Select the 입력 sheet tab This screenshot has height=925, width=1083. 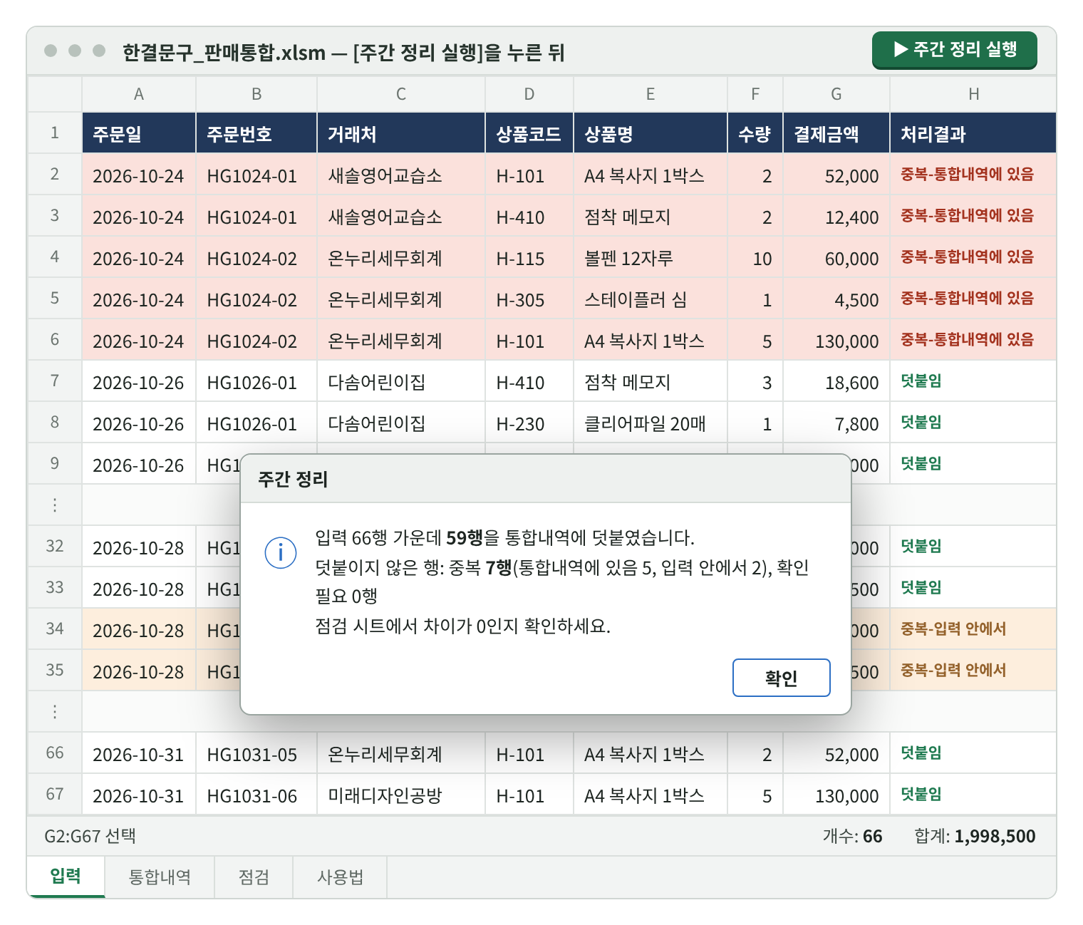66,877
